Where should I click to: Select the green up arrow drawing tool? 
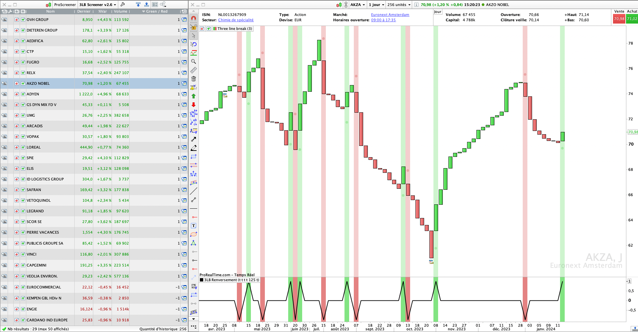pos(194,96)
